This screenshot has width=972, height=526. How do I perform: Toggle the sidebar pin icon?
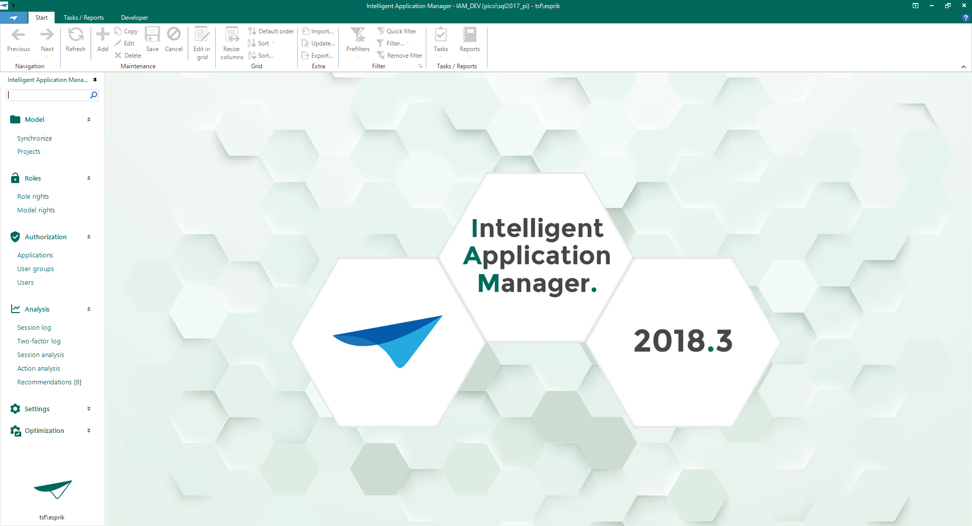[95, 80]
